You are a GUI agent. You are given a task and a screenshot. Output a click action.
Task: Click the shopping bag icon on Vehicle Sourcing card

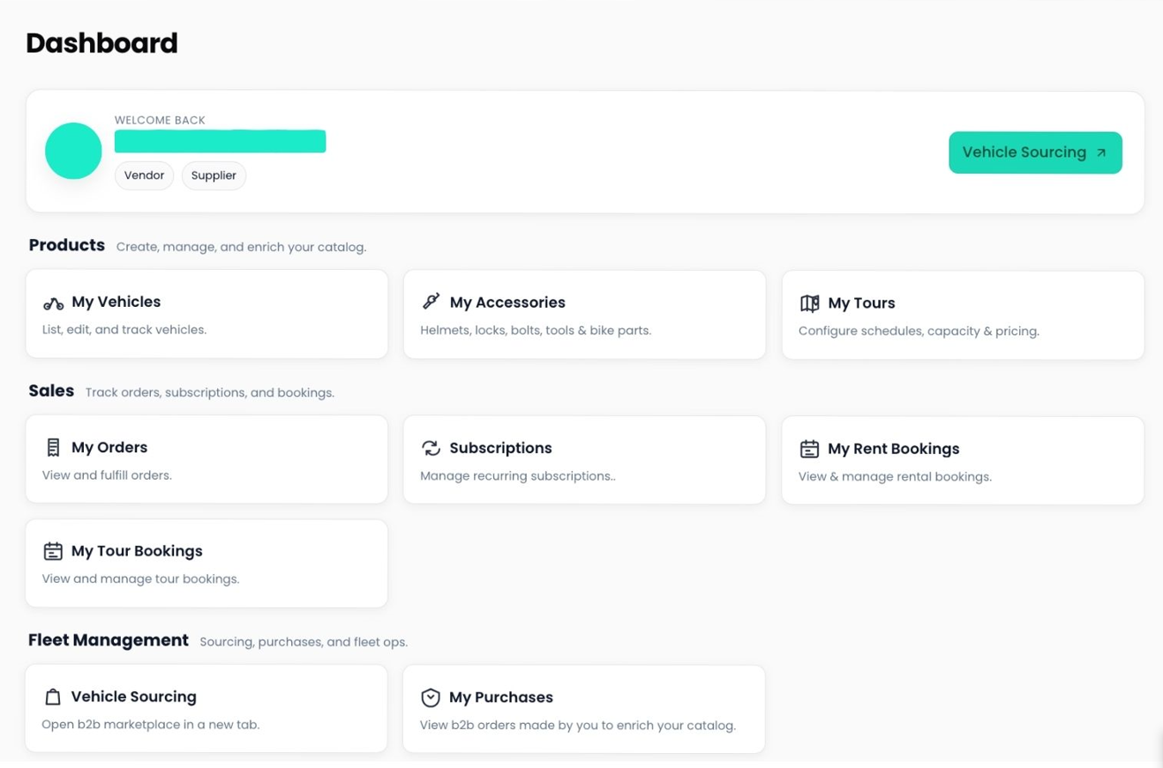click(x=53, y=697)
